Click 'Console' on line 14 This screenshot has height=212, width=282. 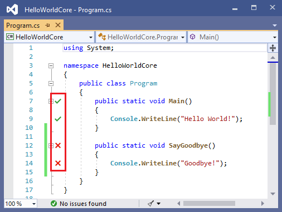click(x=124, y=163)
